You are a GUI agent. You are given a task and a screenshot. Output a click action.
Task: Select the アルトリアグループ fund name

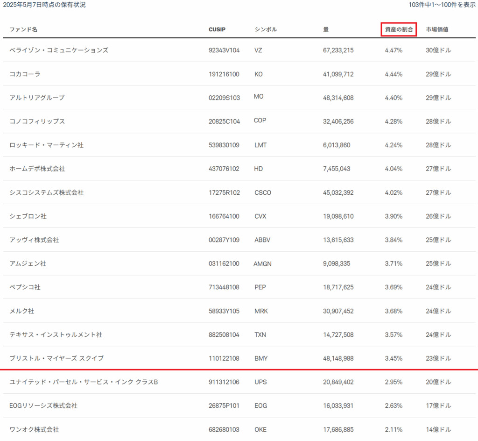(x=37, y=98)
